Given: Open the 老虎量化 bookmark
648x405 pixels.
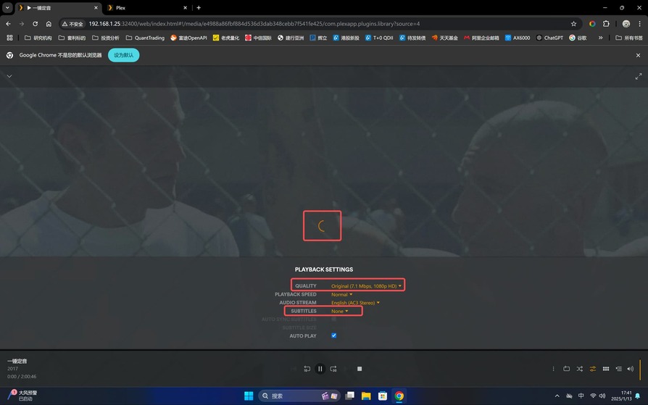Looking at the screenshot, I should 226,38.
